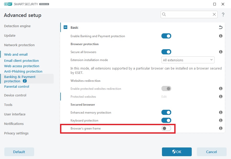Clear search with the X icon
Viewport: 231px width, 159px height.
(214, 14)
